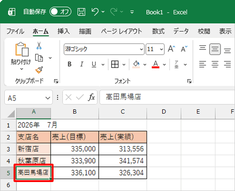Open the データ tab

(x=181, y=31)
